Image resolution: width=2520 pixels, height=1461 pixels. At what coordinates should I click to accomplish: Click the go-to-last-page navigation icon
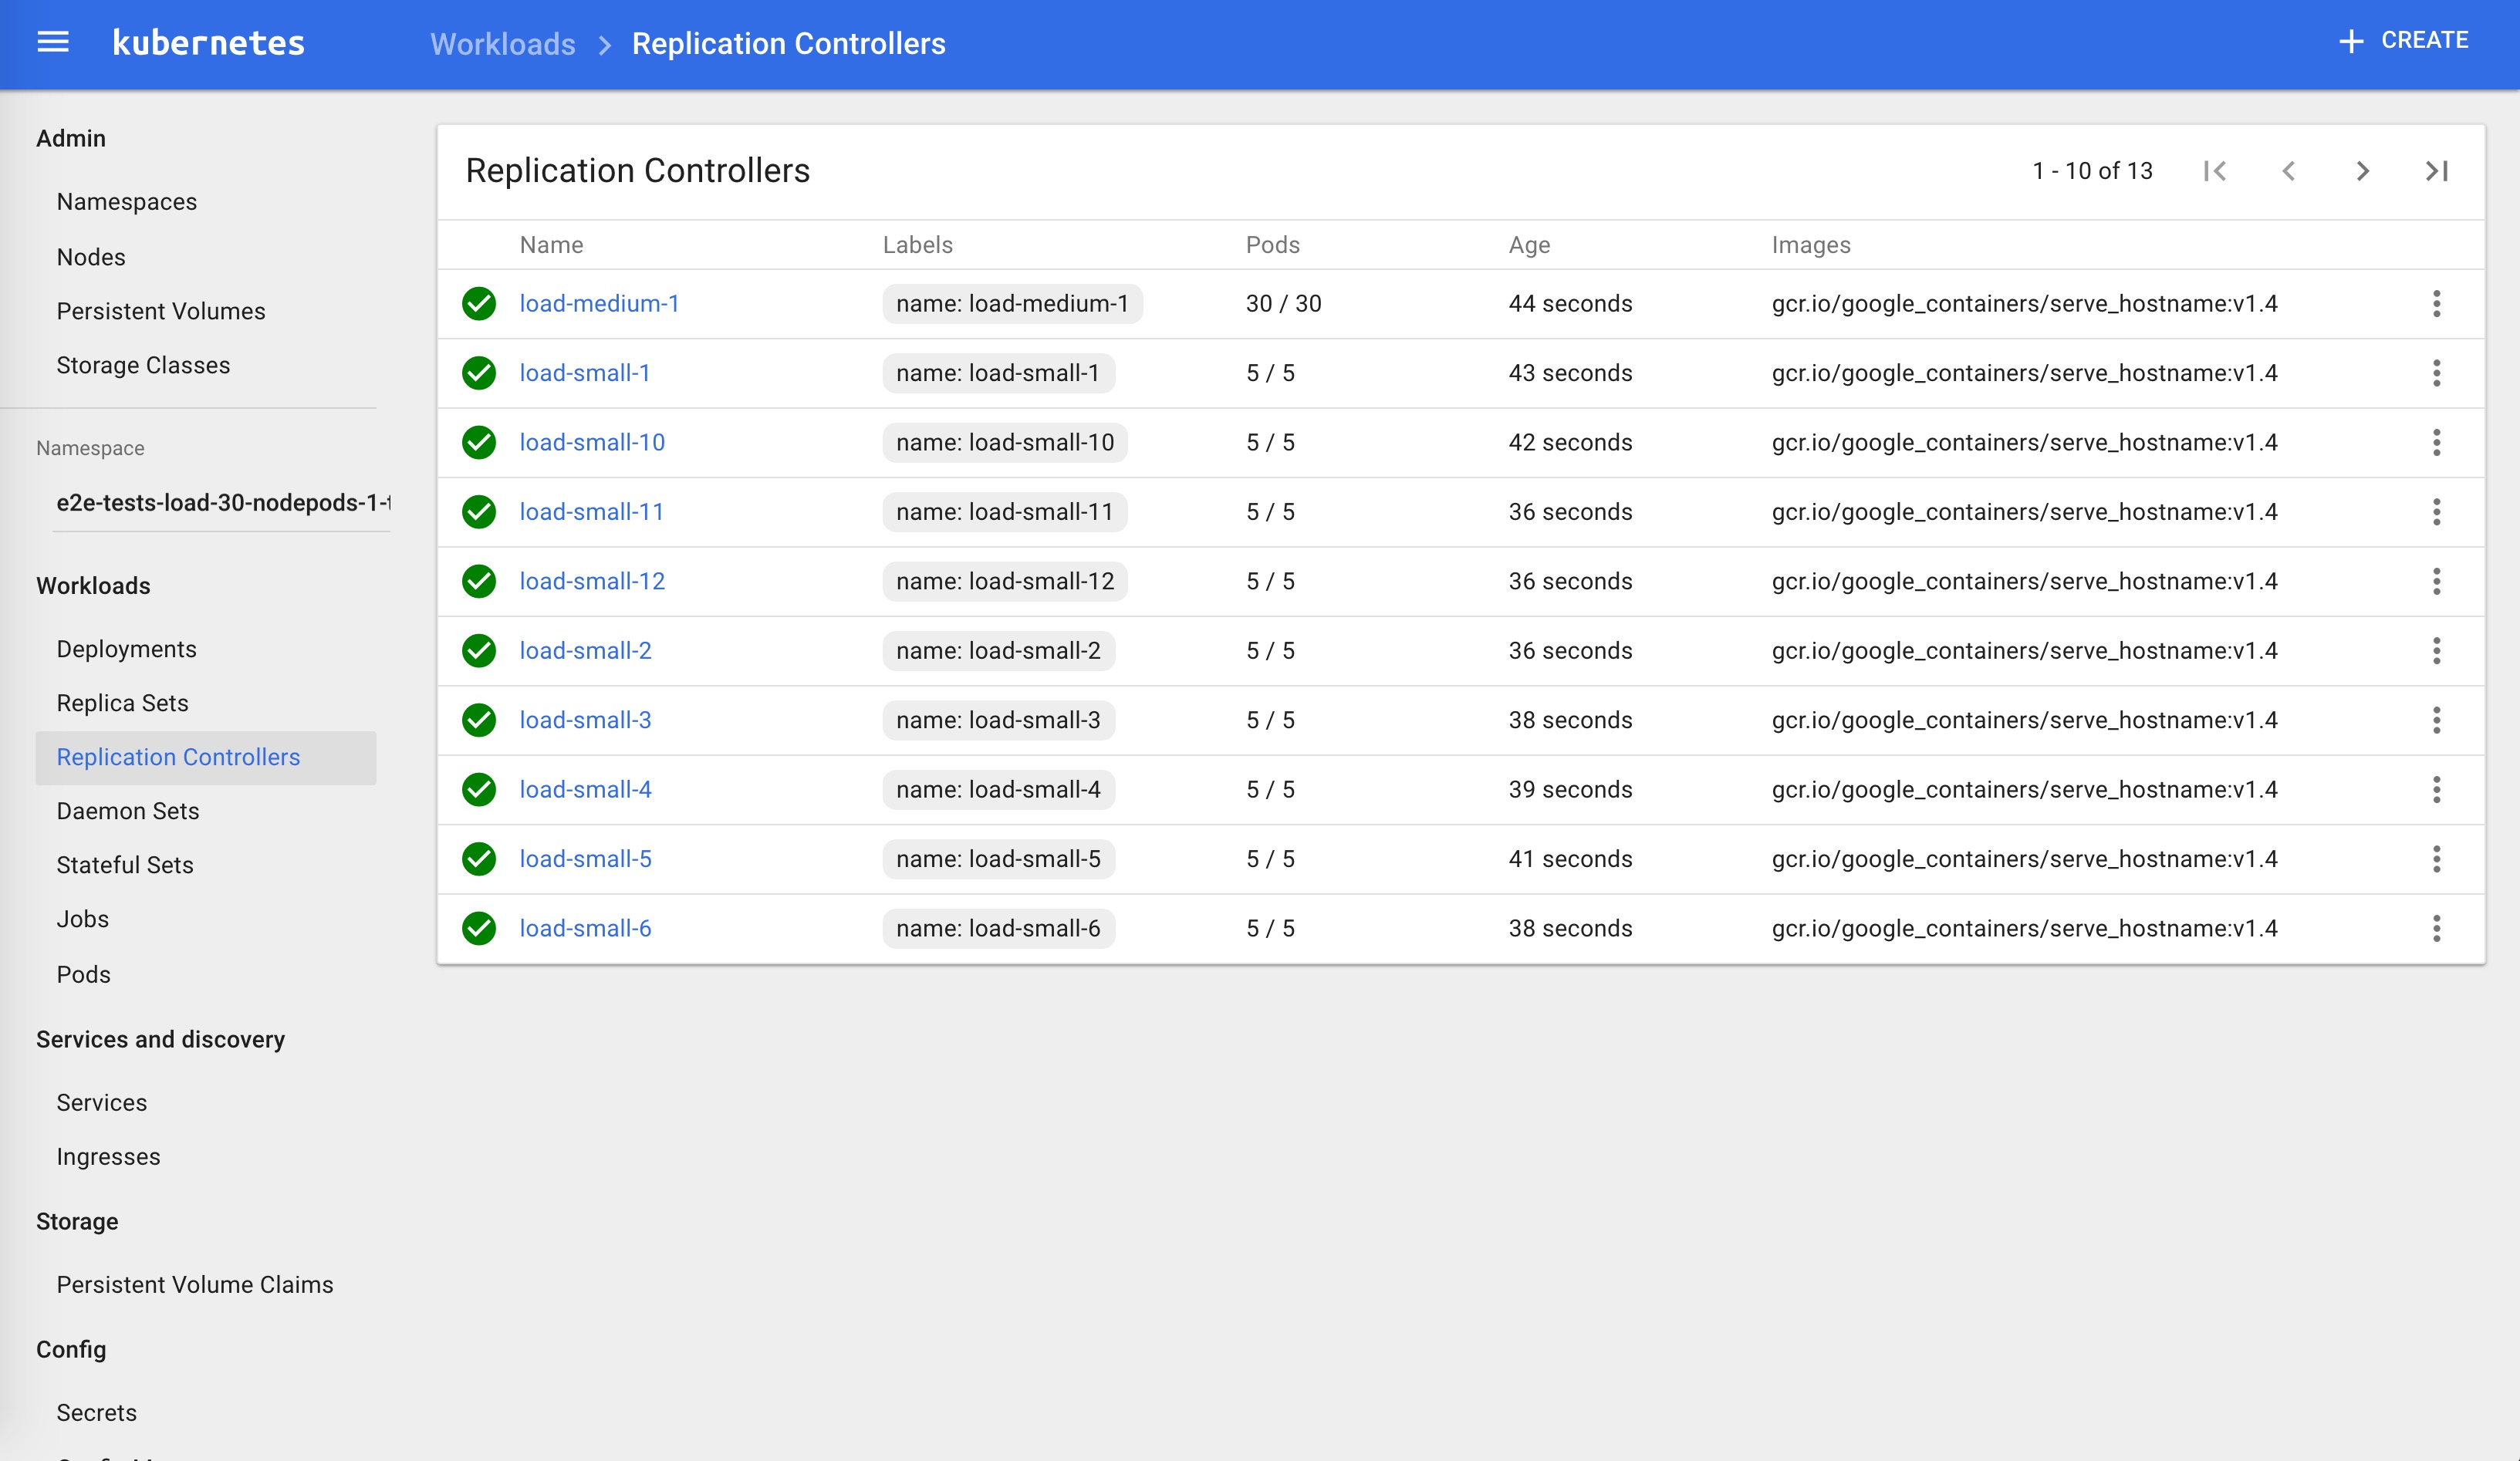click(x=2438, y=170)
